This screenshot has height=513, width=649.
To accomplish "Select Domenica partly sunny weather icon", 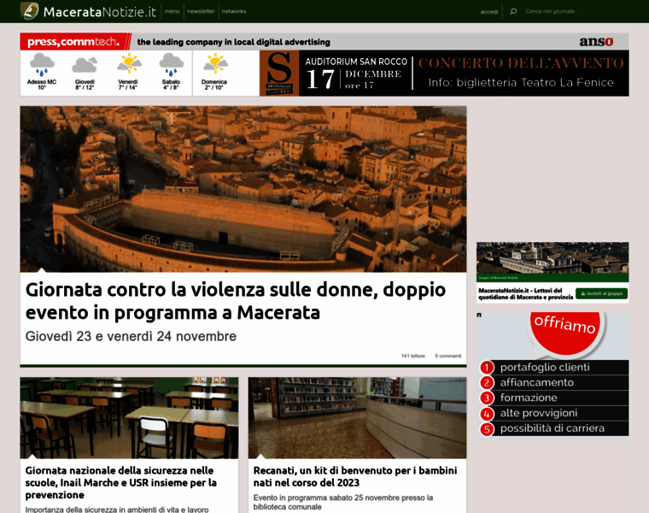I will tap(215, 64).
